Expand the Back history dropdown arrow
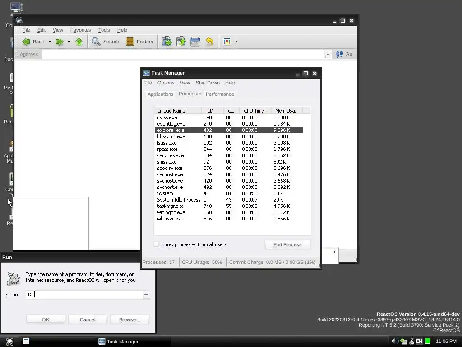This screenshot has width=462, height=347. 50,42
